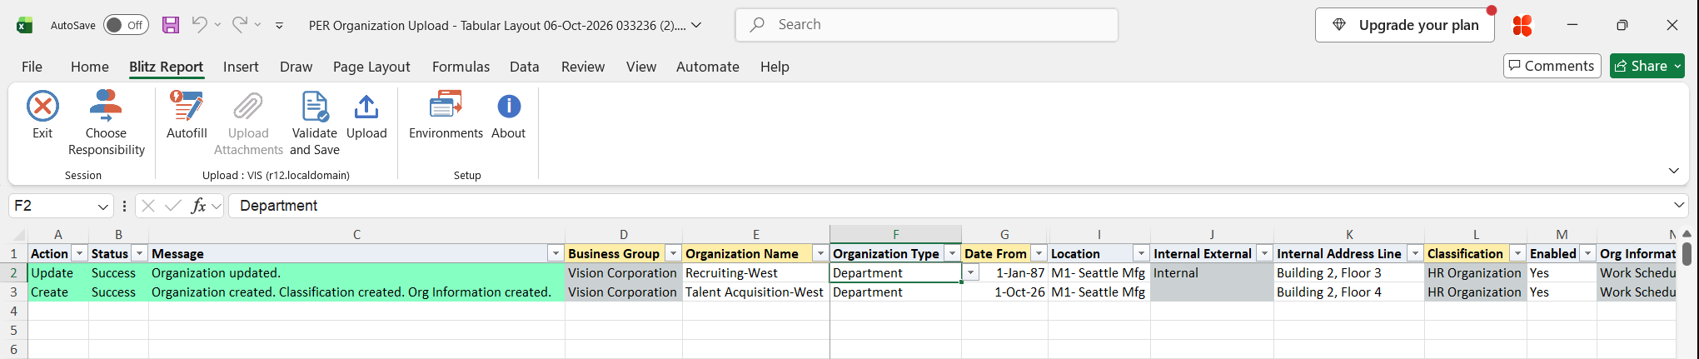Open the File menu
This screenshot has width=1699, height=359.
tap(32, 67)
